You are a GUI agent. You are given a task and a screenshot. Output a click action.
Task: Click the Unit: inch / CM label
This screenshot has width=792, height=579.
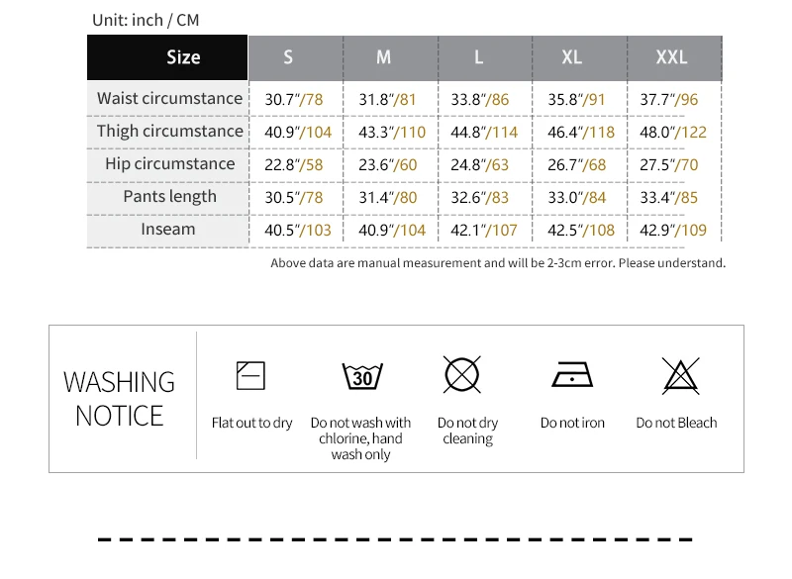click(x=146, y=20)
